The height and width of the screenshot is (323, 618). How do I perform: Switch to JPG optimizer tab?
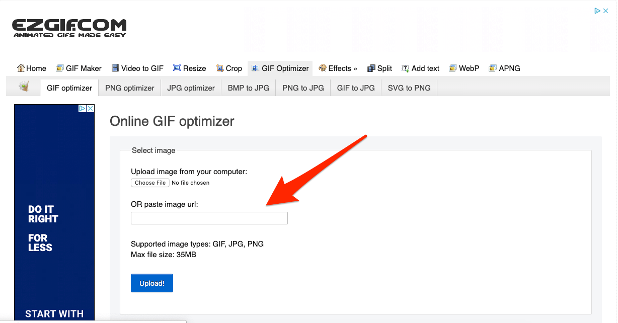(191, 88)
